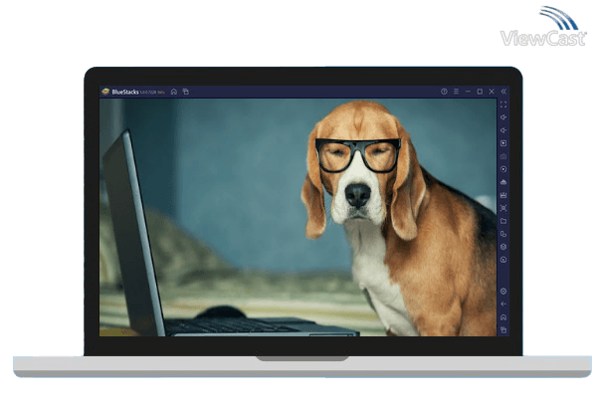The height and width of the screenshot is (412, 599).
Task: Click the square play icon in sidebar
Action: [503, 143]
